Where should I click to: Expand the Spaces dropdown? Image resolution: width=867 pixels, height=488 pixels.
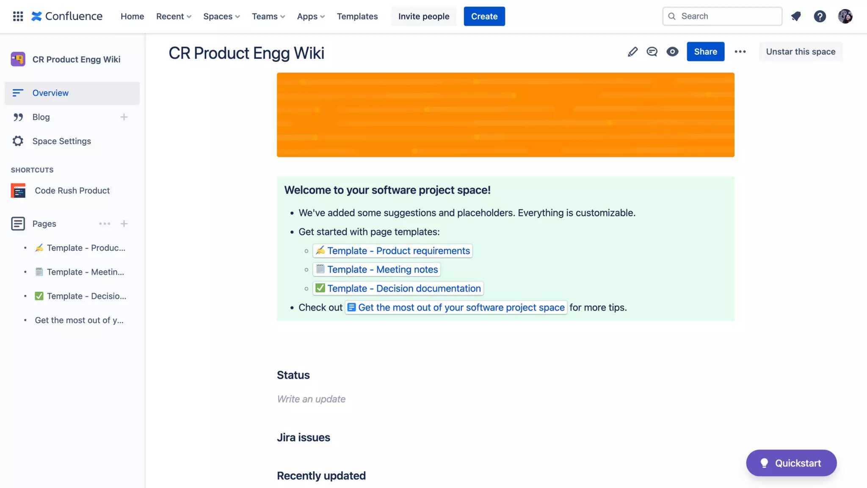[x=221, y=17]
